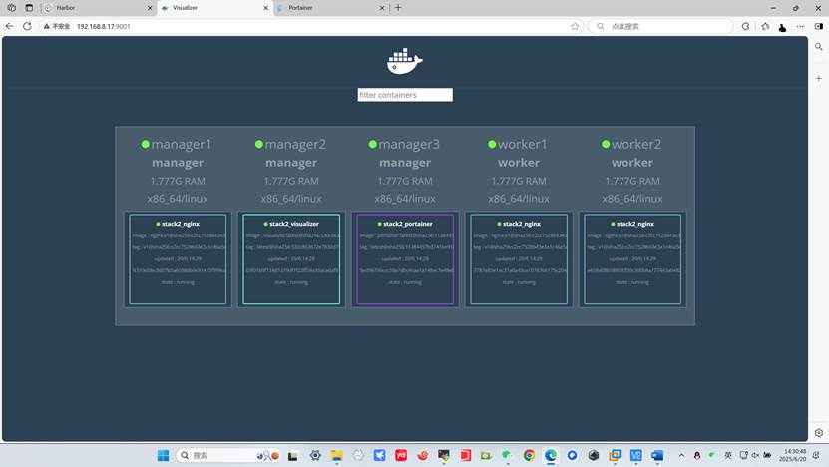Open a new browser tab
Image resolution: width=829 pixels, height=467 pixels.
(x=398, y=8)
